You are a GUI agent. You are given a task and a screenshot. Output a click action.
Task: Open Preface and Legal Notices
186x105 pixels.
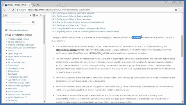point(18,39)
